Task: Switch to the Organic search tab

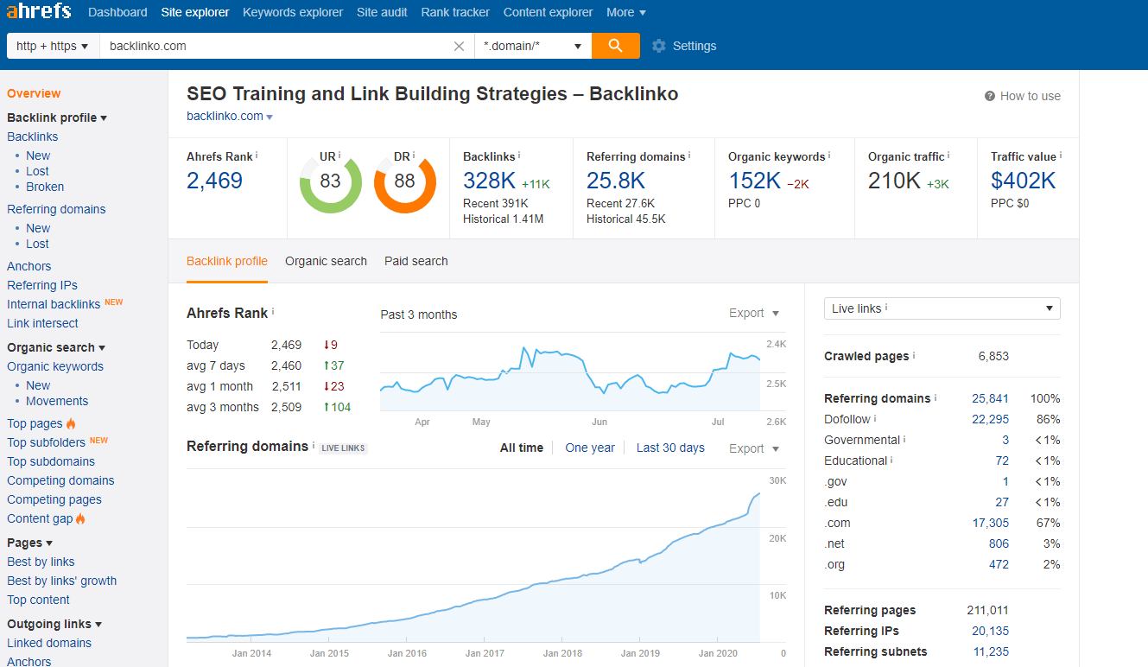Action: point(326,261)
